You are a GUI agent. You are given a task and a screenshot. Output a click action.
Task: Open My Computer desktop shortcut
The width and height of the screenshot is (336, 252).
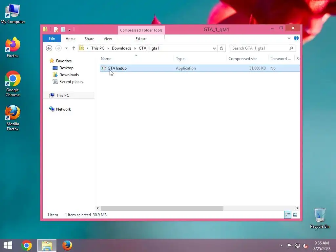tap(13, 14)
